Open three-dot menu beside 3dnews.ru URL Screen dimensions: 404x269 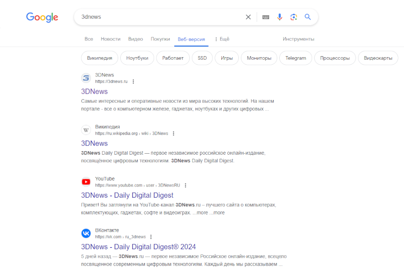click(x=133, y=81)
